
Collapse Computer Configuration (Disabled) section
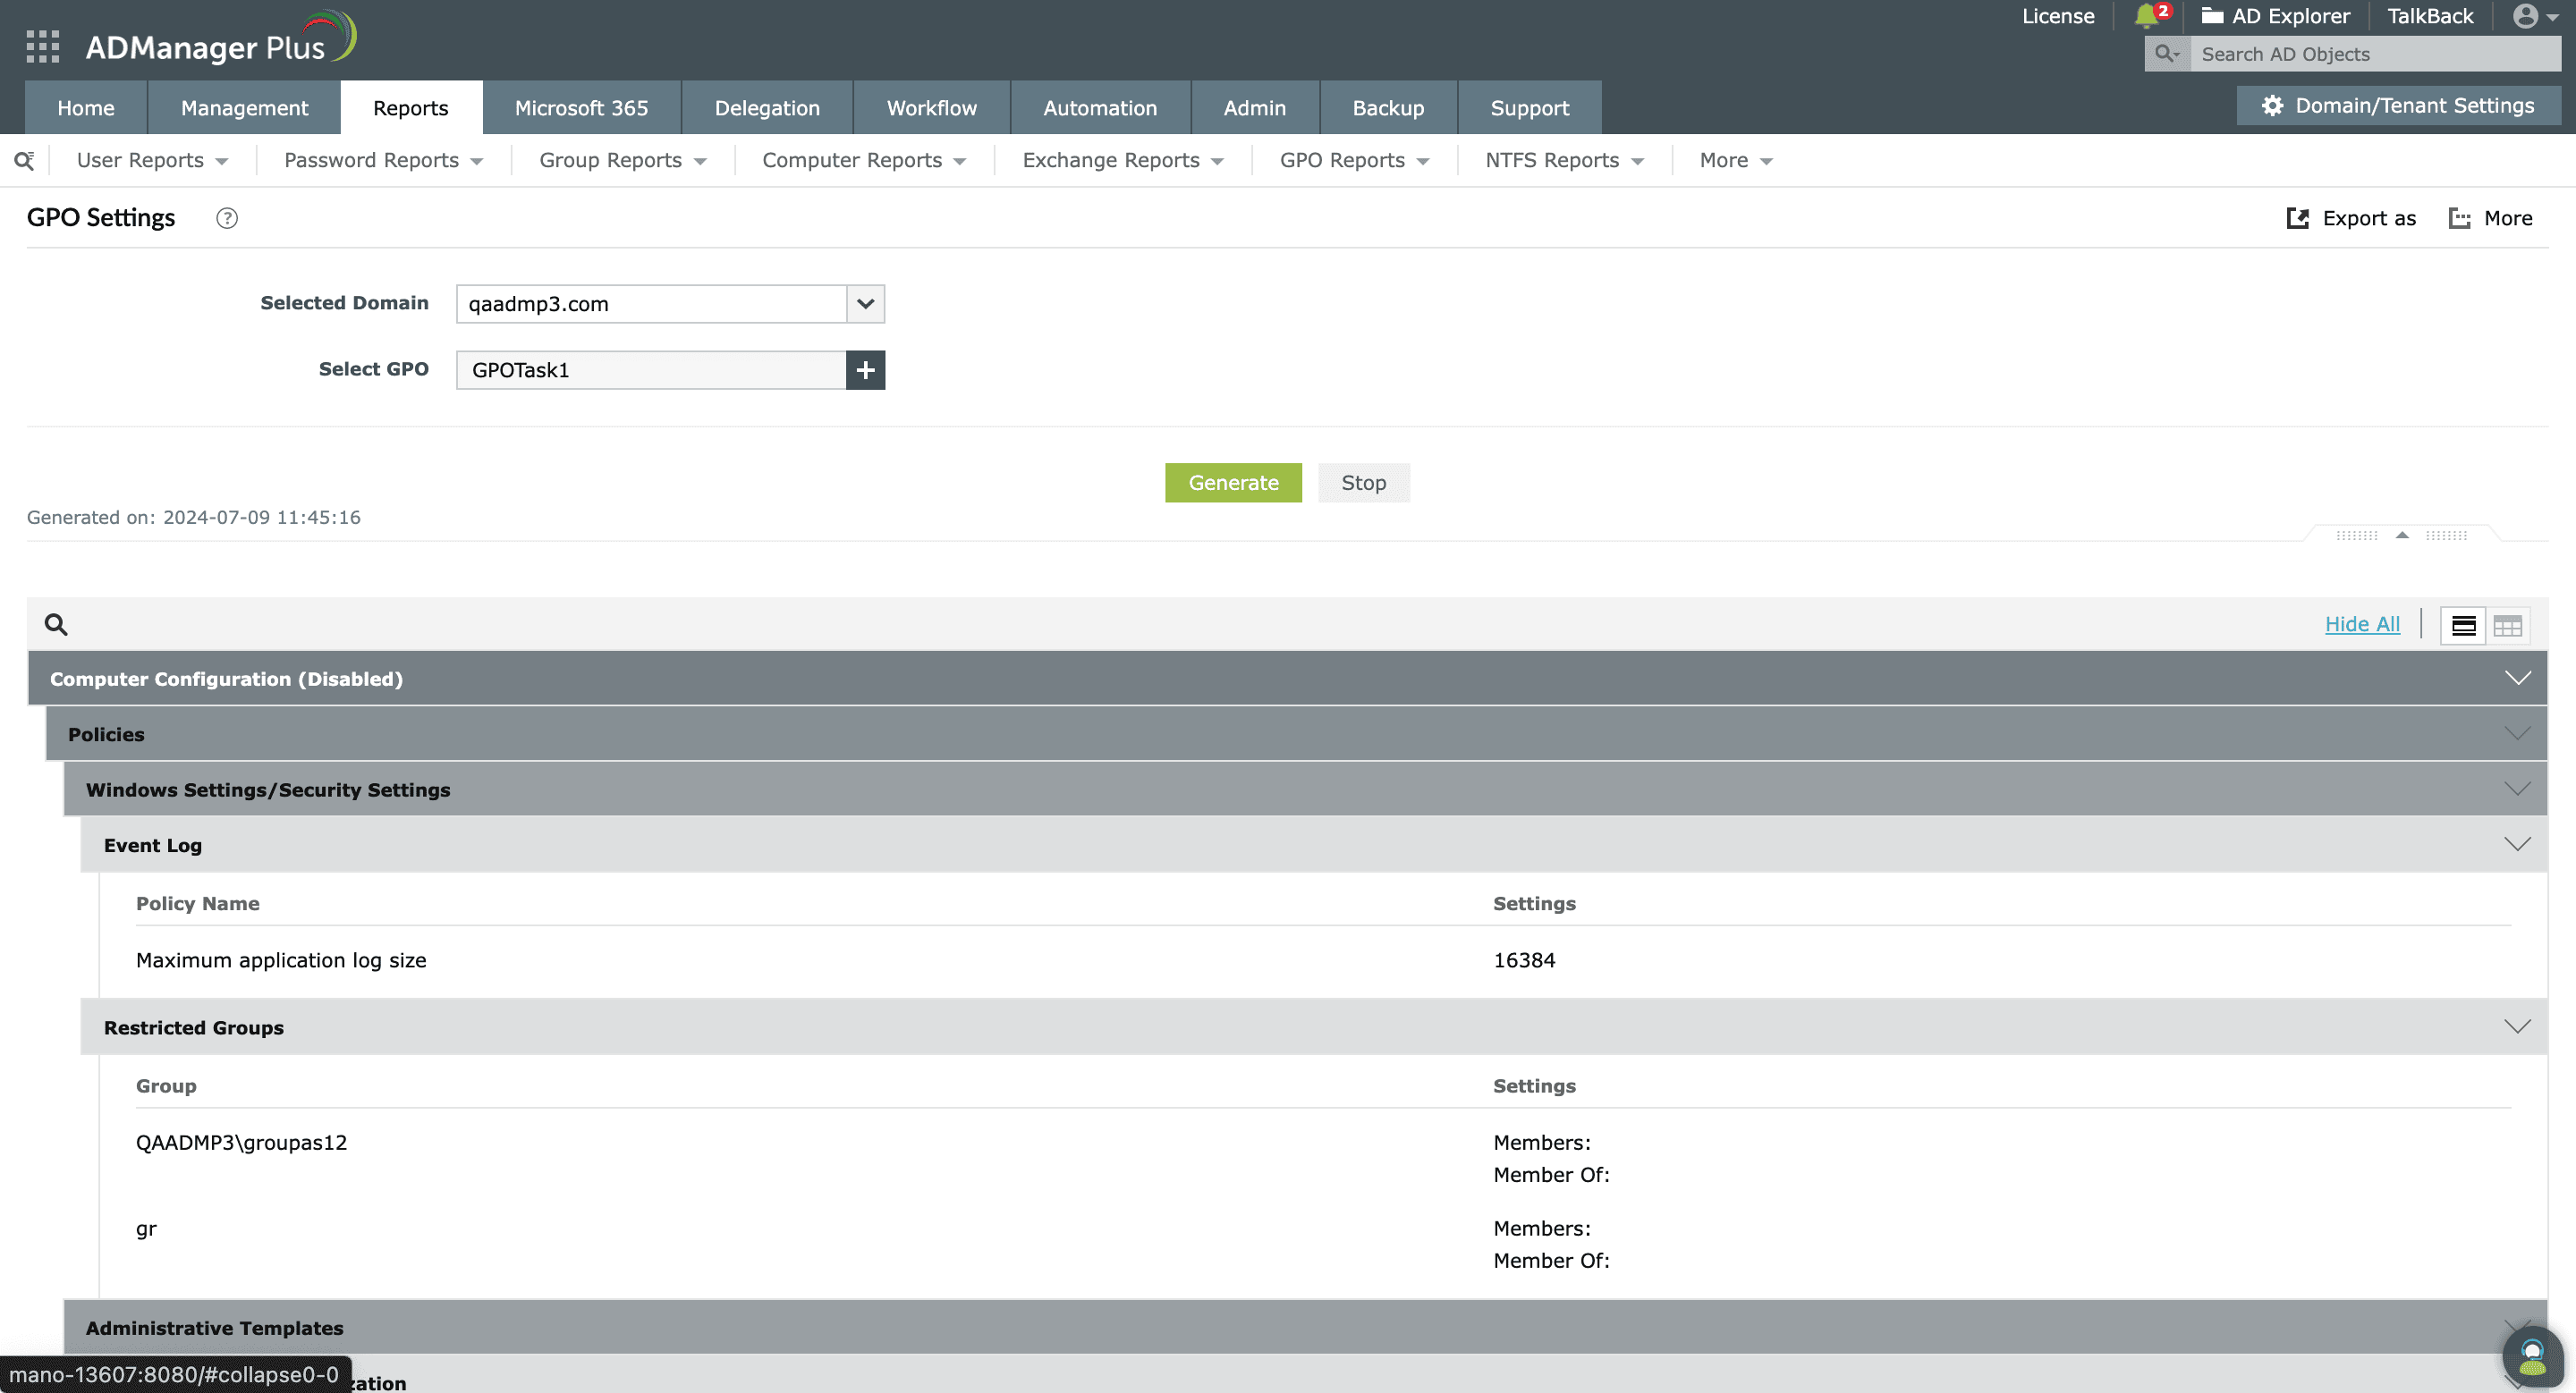tap(2517, 679)
